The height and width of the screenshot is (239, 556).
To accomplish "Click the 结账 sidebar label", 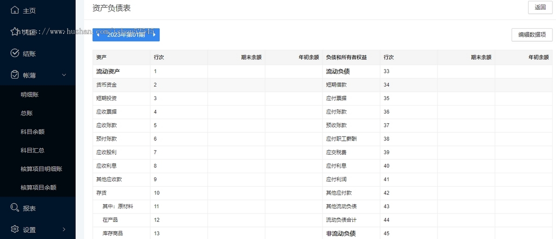I will point(29,53).
